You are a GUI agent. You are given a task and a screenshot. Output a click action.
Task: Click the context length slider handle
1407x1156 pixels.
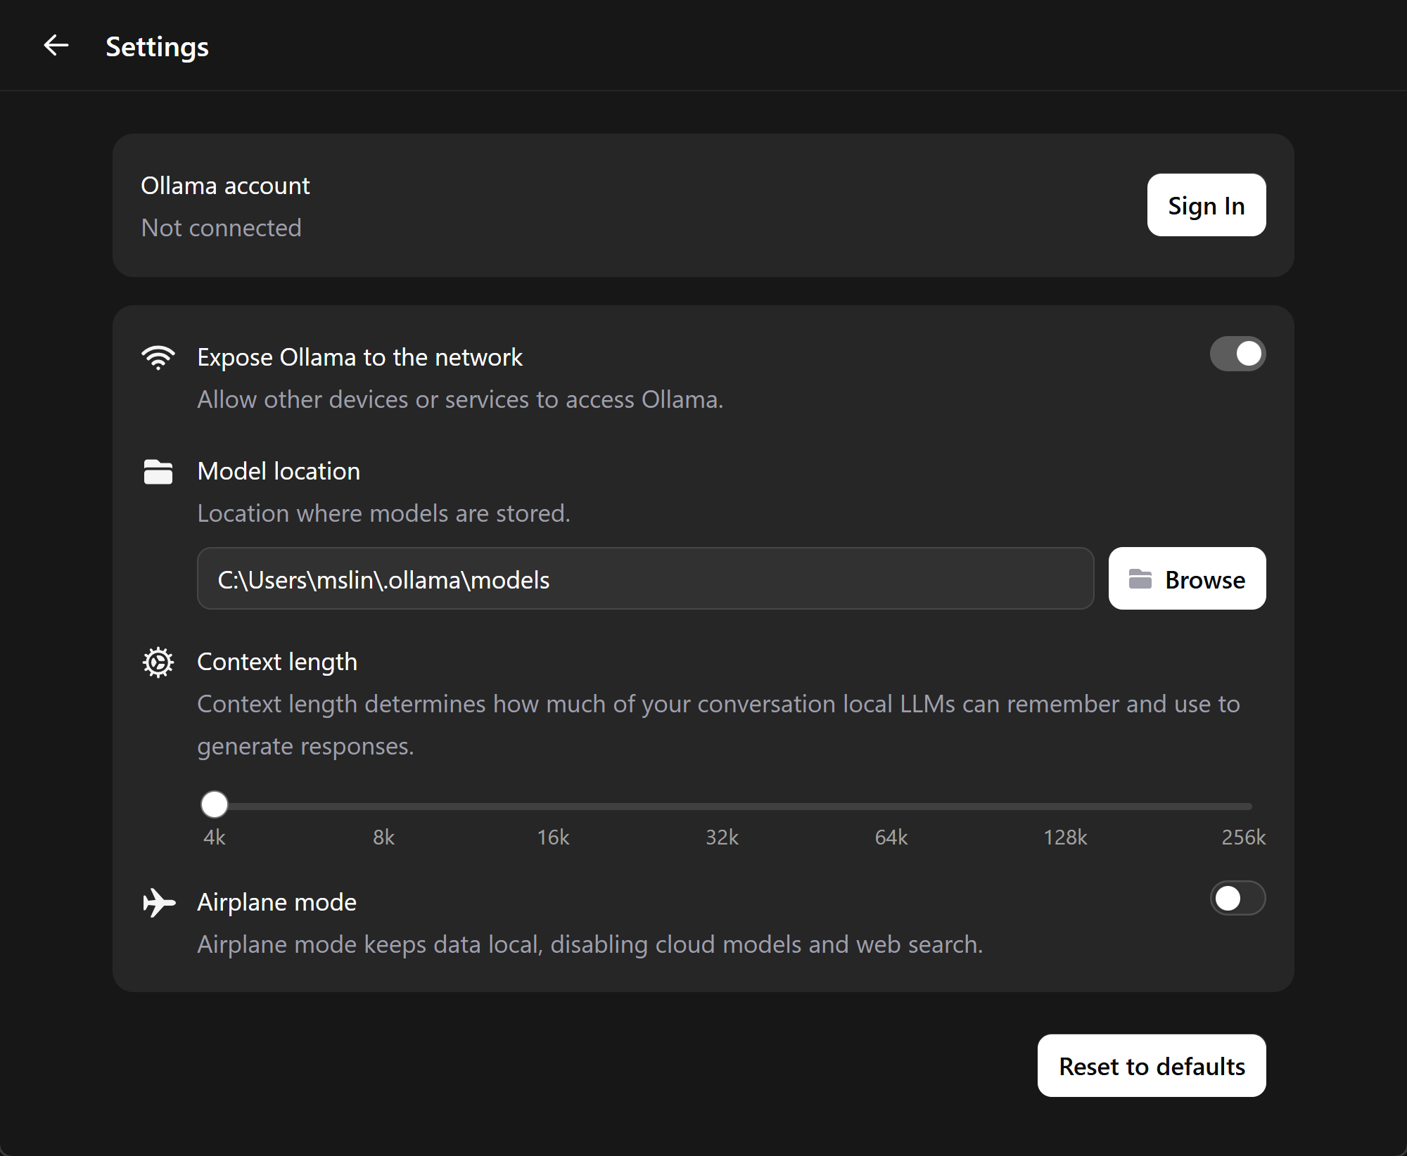[x=215, y=804]
